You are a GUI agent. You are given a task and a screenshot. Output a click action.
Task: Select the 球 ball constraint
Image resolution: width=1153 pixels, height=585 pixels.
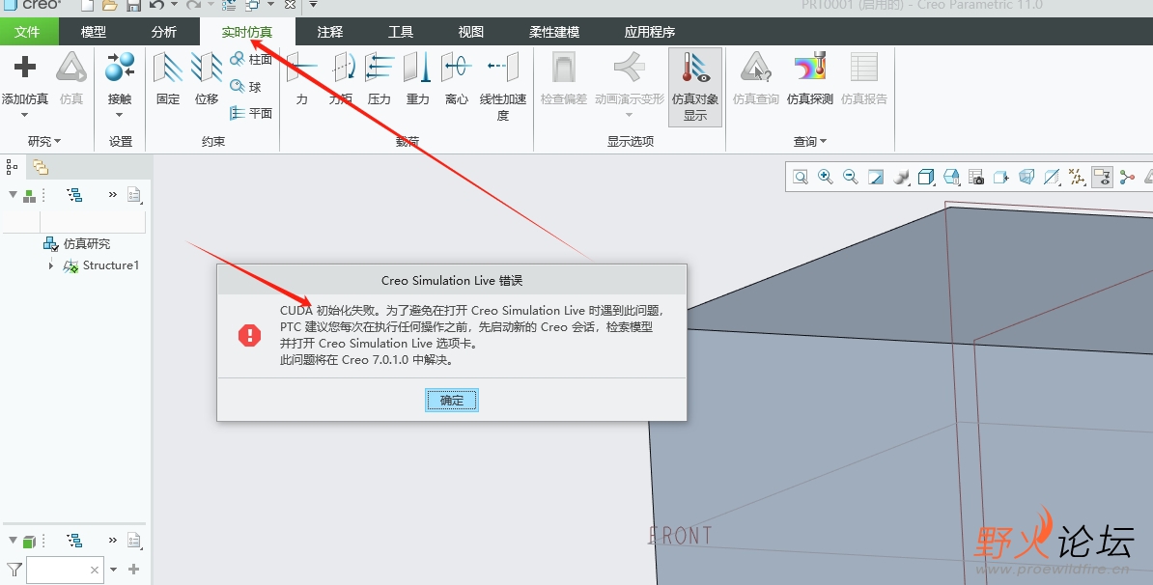[x=246, y=87]
